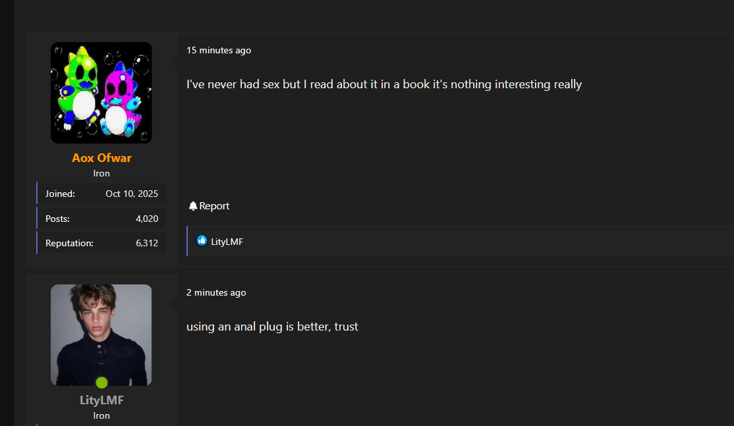Open LityLMF in the likes list
The width and height of the screenshot is (734, 426).
coord(227,242)
